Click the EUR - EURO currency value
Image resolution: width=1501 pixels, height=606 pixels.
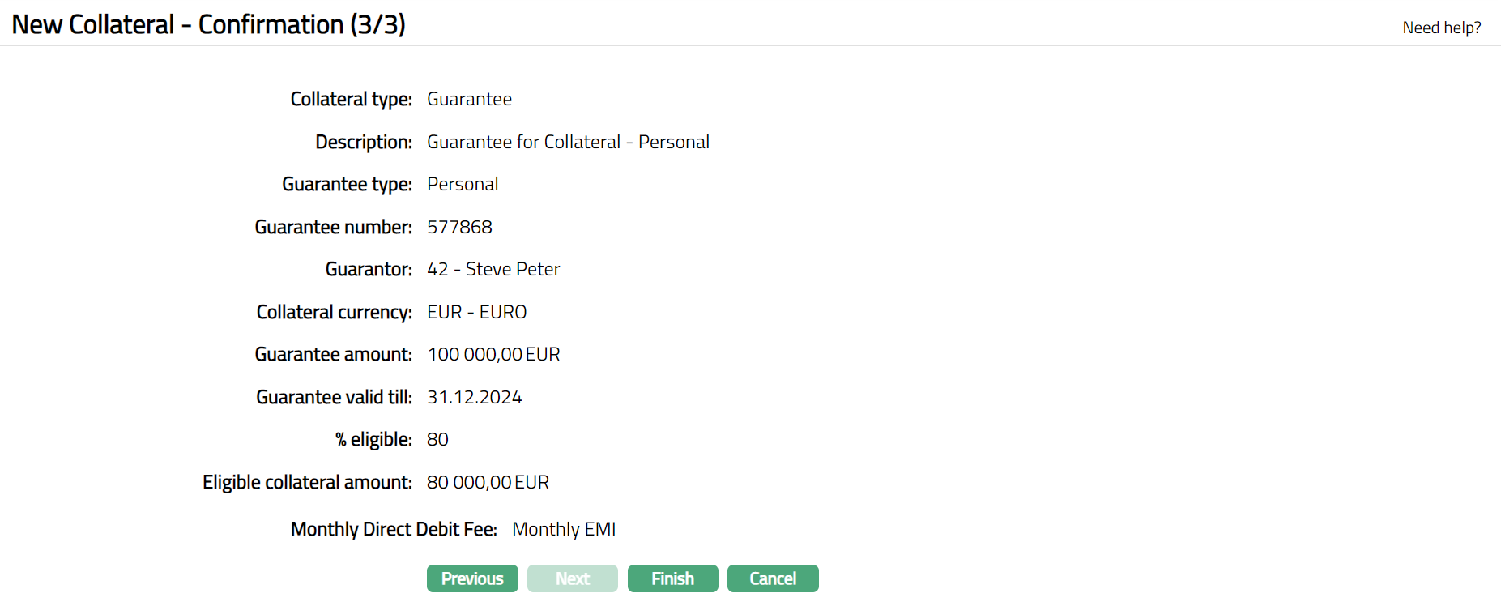pos(476,312)
